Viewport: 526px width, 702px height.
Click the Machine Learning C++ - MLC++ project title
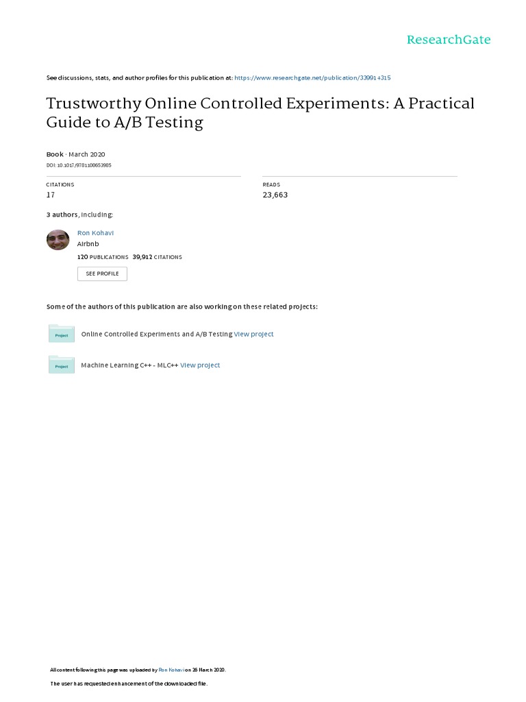129,365
